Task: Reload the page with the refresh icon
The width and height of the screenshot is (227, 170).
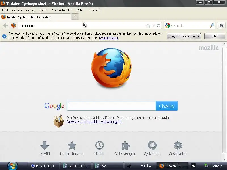Action: tap(159, 26)
